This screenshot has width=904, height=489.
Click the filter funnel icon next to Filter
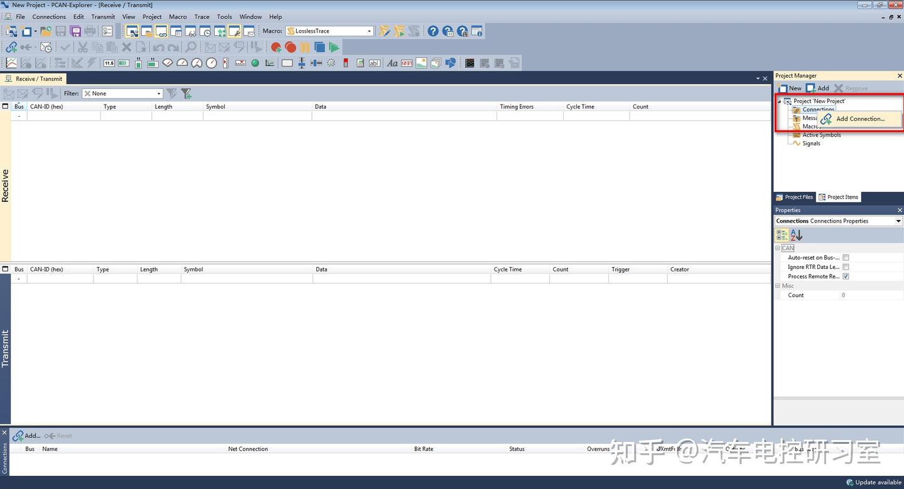pos(171,93)
